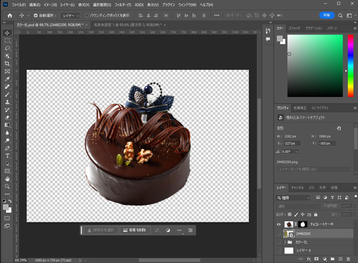Click the rainbow hue slider strip

tap(351, 65)
